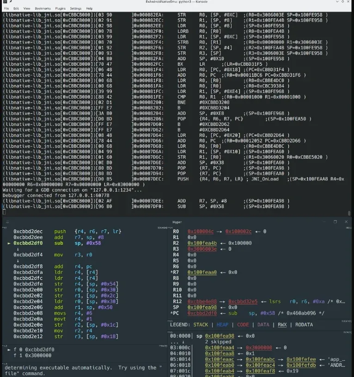Open the View menu in Konsole

click(x=27, y=8)
